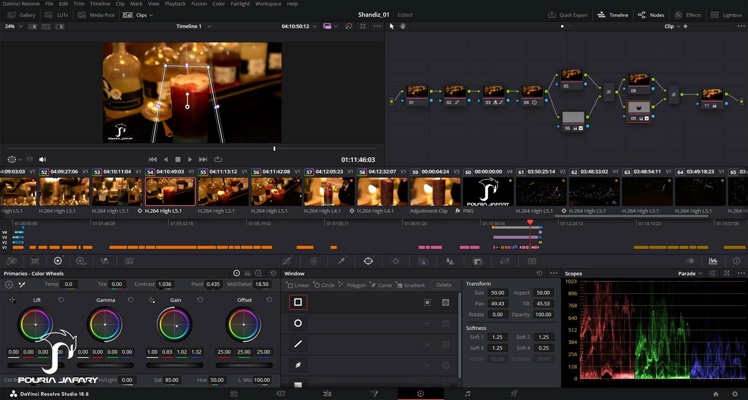Invert the circle window
The image size is (748, 400).
click(427, 323)
